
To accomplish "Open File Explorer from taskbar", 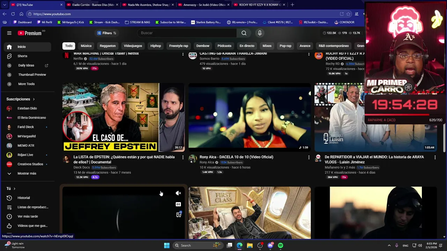I will [250, 245].
